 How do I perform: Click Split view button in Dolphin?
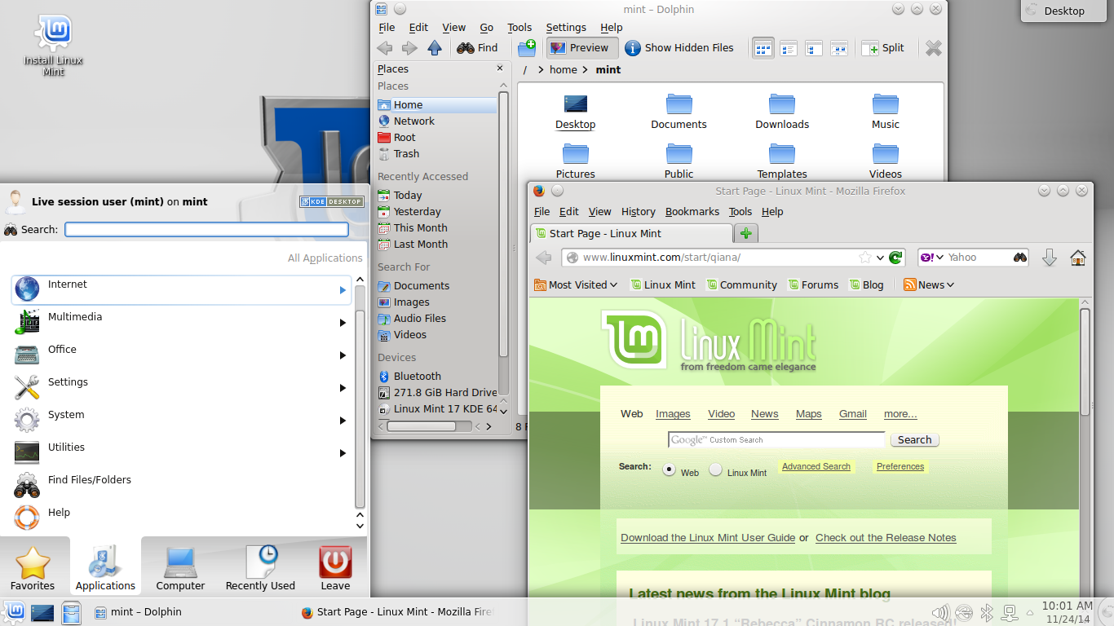(x=883, y=48)
